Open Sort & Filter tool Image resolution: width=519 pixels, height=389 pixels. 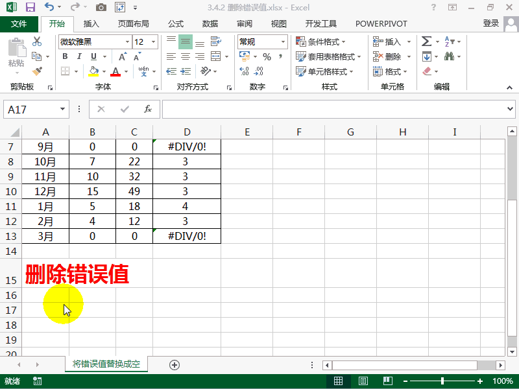pos(449,41)
